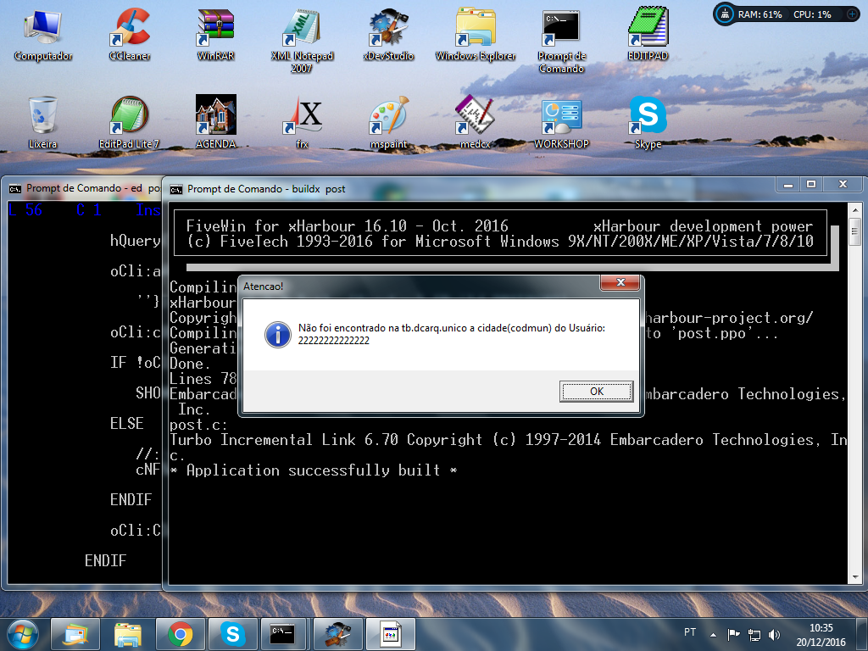Viewport: 868px width, 651px height.
Task: Launch xDevStudio from the desktop
Action: pyautogui.click(x=388, y=34)
